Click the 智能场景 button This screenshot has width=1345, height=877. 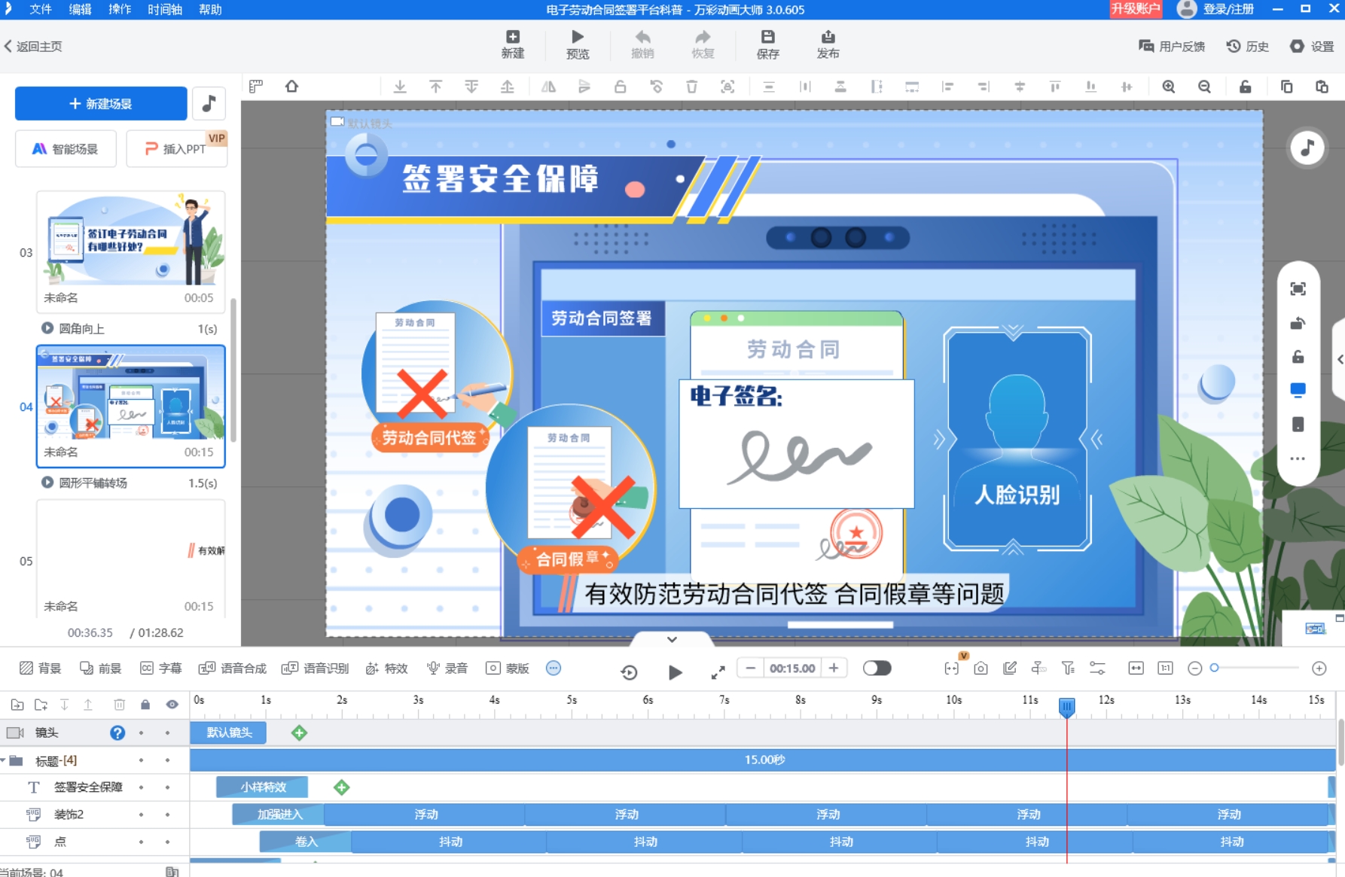tap(66, 148)
